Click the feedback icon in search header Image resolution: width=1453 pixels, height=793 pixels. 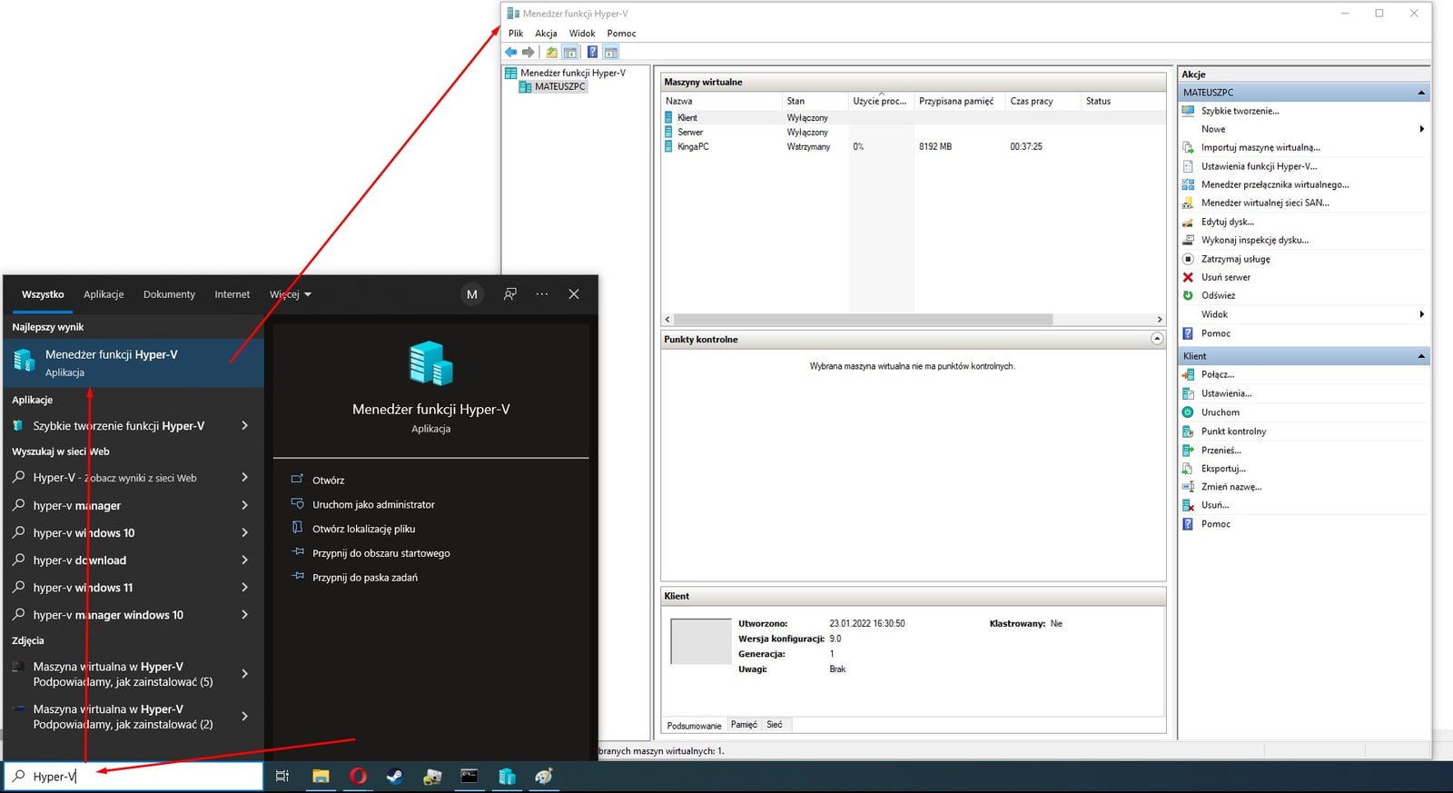coord(510,294)
